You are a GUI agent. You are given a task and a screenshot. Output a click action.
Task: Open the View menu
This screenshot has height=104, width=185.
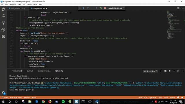(x=19, y=5)
